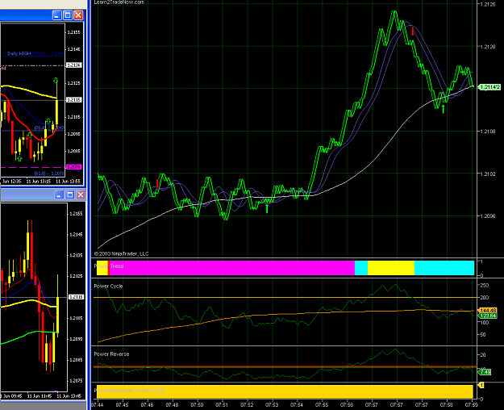Maximize the lower-left chart window

point(69,195)
